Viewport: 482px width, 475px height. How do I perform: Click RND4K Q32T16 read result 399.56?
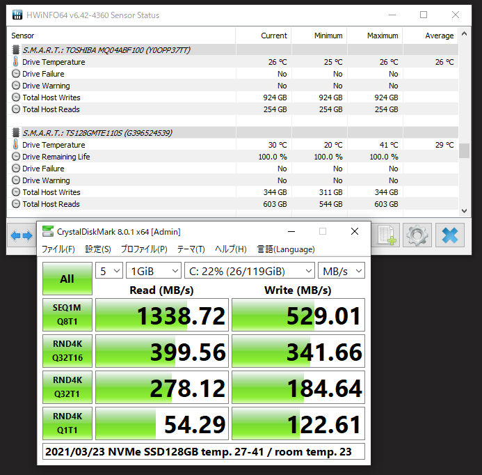(162, 351)
